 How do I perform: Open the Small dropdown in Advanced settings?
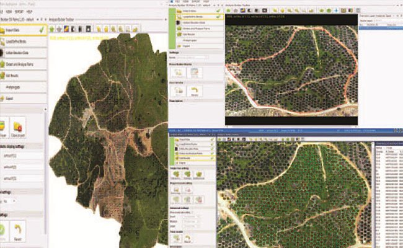[x=191, y=217]
